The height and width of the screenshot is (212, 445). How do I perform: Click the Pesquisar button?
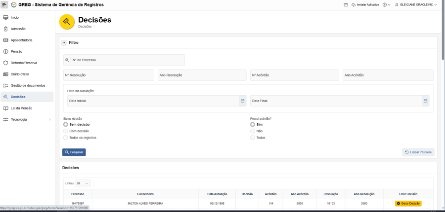click(74, 152)
